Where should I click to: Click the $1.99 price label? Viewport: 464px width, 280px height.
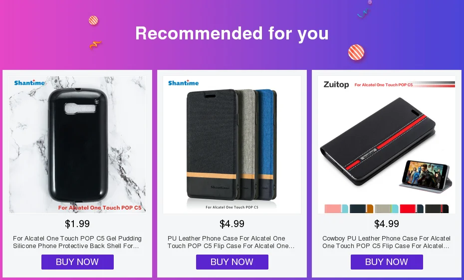[x=77, y=224]
